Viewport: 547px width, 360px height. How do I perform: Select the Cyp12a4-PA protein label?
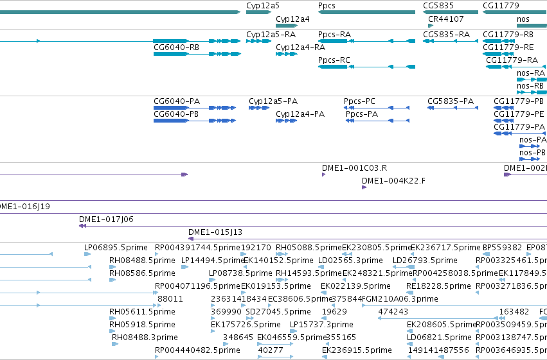point(300,114)
